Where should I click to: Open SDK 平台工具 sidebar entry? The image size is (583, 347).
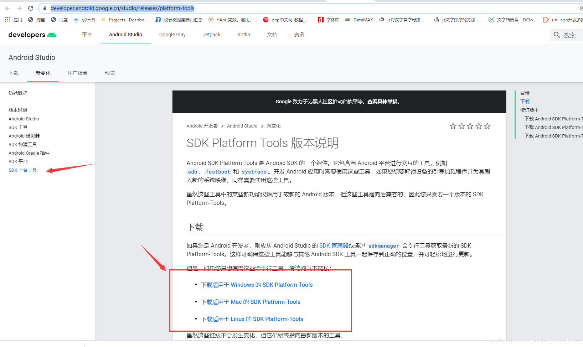tap(23, 170)
